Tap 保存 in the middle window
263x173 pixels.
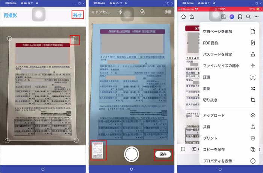tap(163, 154)
